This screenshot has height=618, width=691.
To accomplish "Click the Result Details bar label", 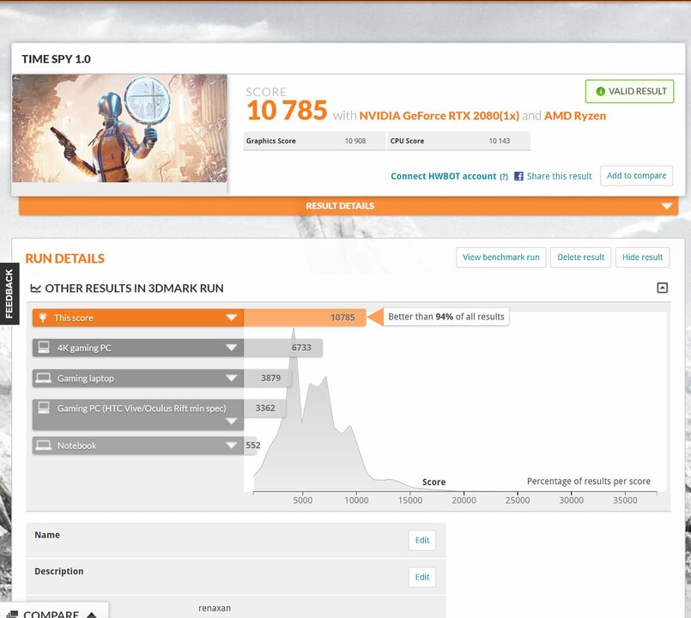I will [x=340, y=206].
